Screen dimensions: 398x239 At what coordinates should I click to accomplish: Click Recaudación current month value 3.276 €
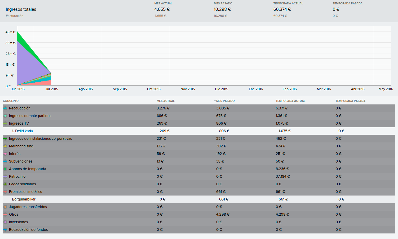tap(163, 108)
